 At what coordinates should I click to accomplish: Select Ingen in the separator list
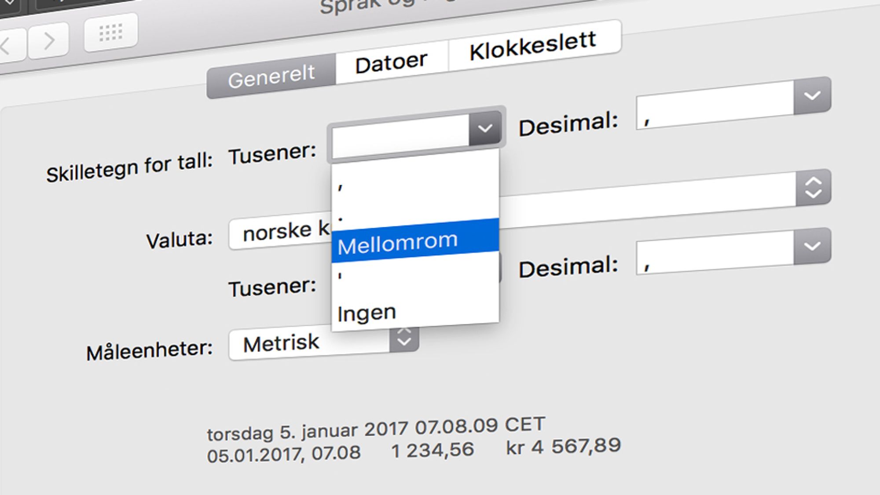click(414, 312)
